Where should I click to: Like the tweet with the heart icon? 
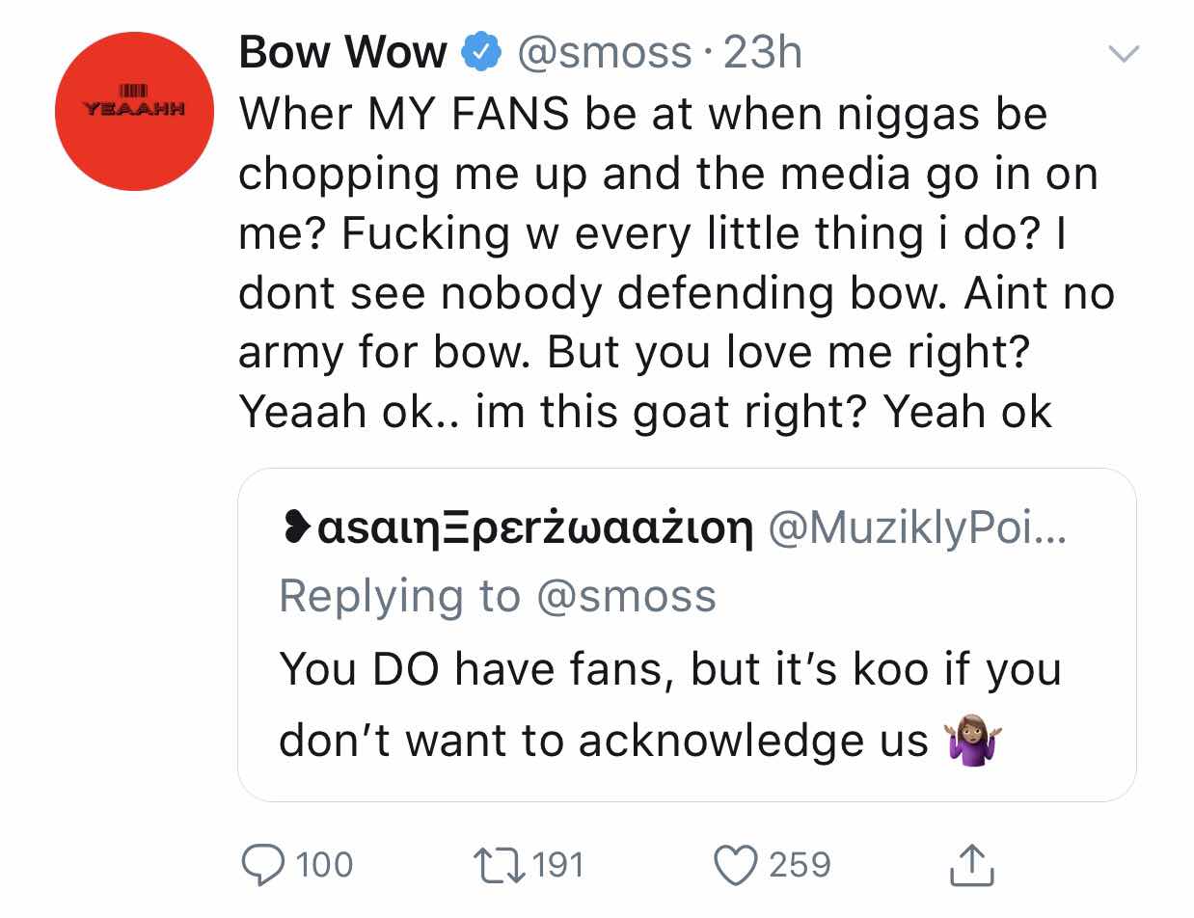point(736,865)
